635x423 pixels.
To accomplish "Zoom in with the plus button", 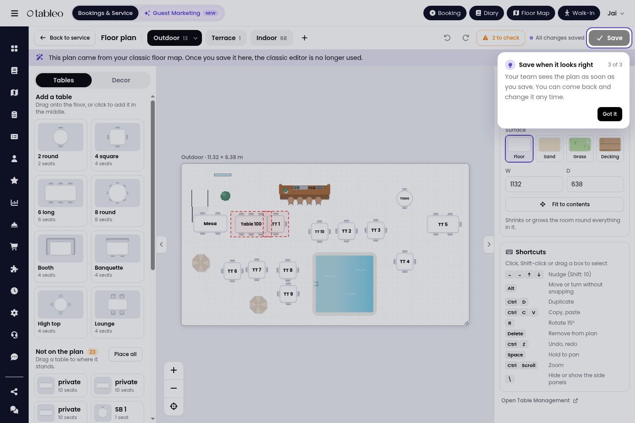I will (174, 370).
